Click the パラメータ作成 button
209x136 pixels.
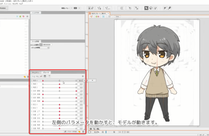70,131
